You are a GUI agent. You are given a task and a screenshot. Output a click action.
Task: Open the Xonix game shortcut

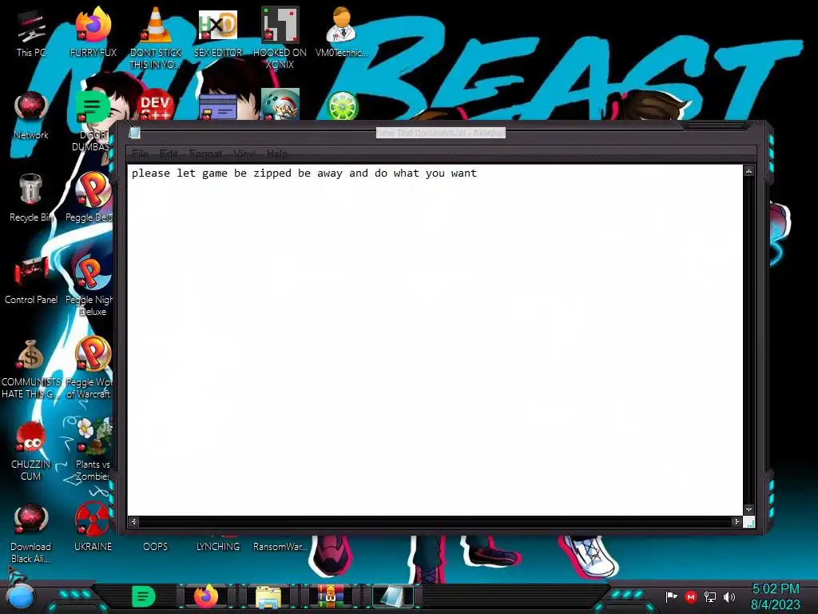(280, 37)
